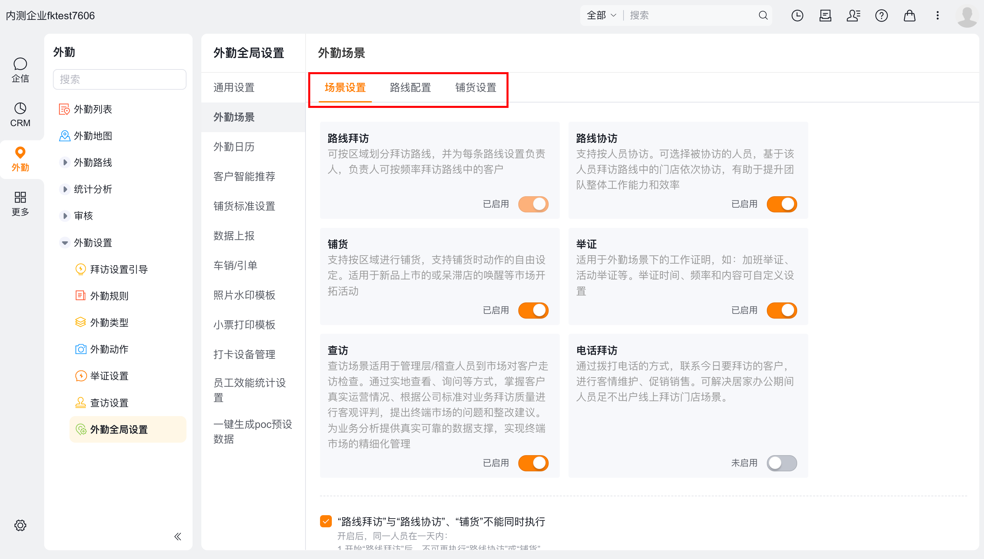The width and height of the screenshot is (984, 559).
Task: Open 外勤动作 camera item
Action: tap(102, 349)
